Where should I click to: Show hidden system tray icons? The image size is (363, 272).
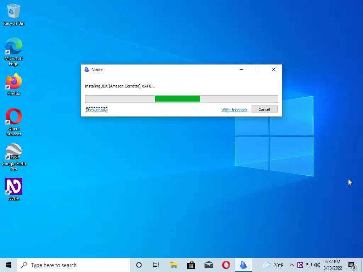[292, 265]
